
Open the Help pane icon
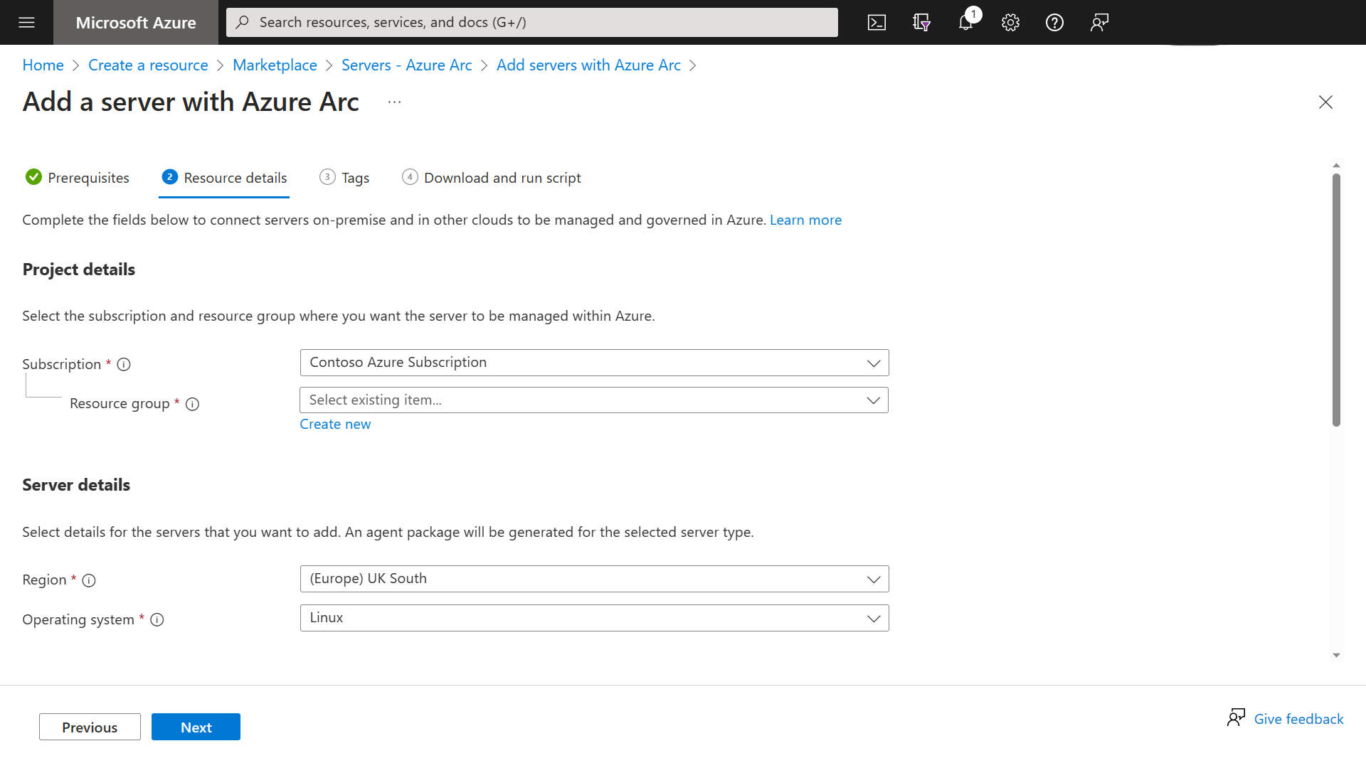(x=1054, y=22)
